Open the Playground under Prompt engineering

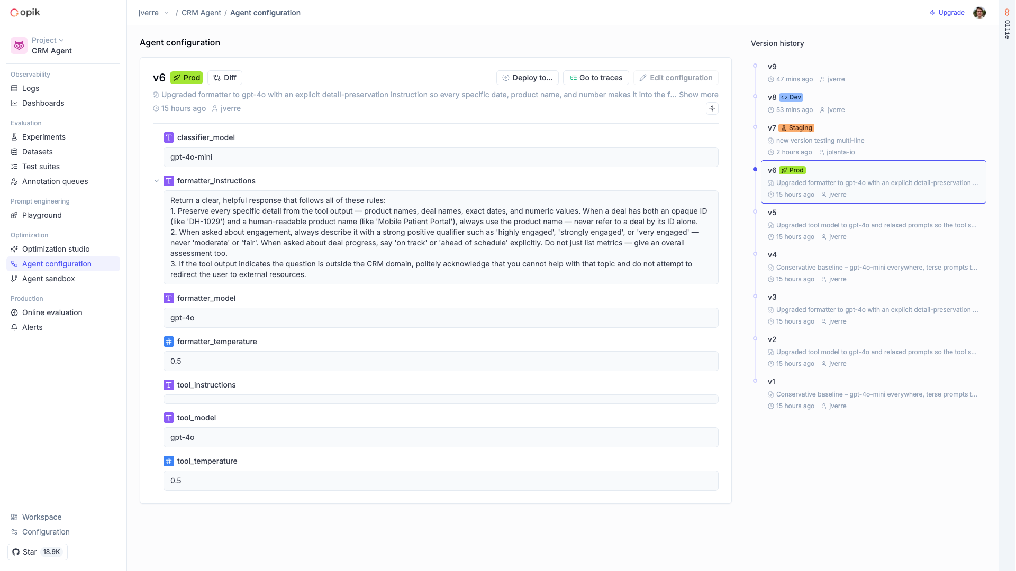pyautogui.click(x=42, y=215)
